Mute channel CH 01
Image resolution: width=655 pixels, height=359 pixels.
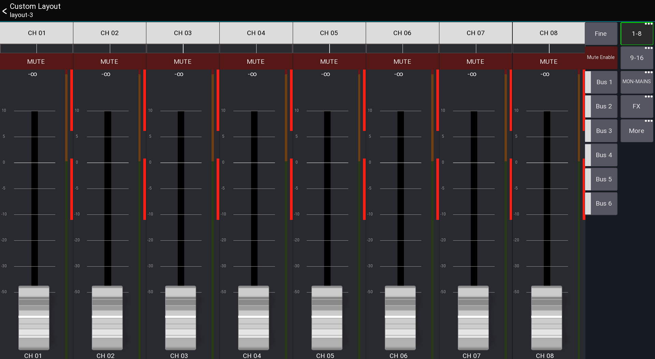coord(36,61)
